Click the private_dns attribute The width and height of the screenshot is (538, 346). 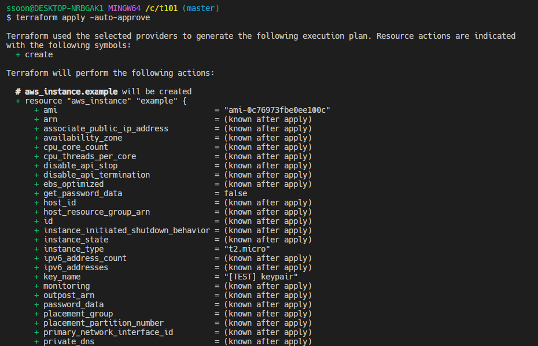69,342
